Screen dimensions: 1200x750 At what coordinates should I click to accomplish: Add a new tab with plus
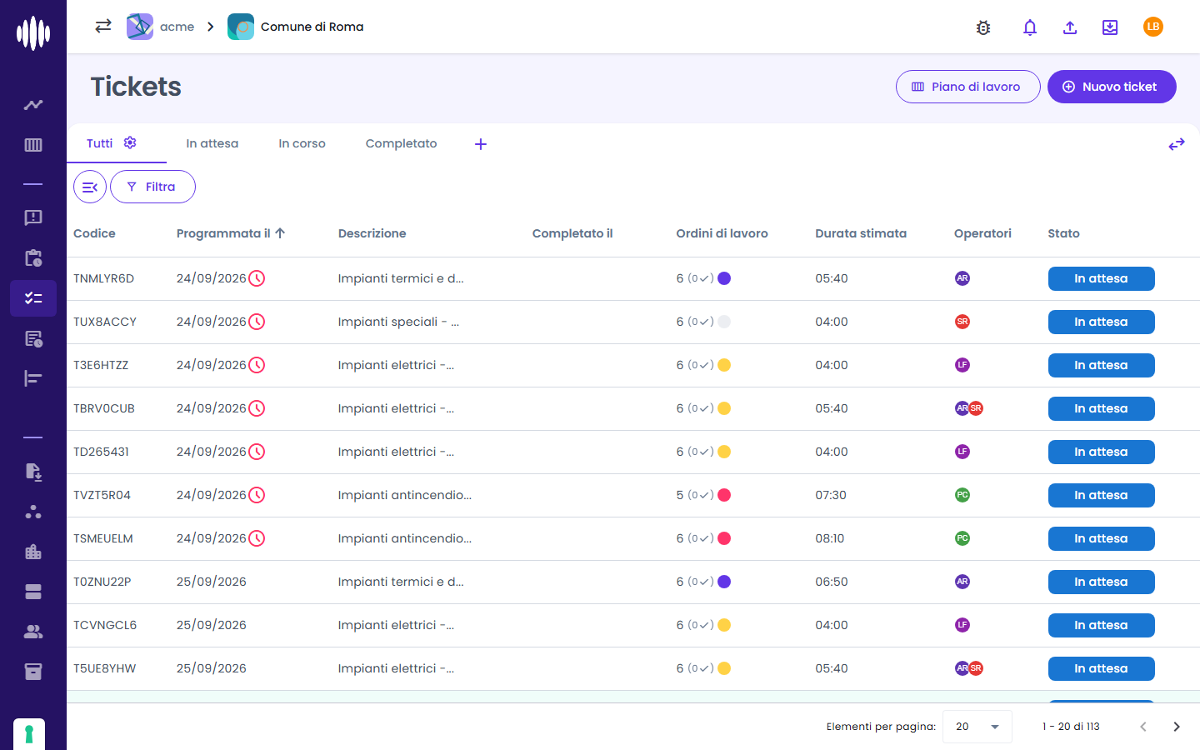pos(481,144)
